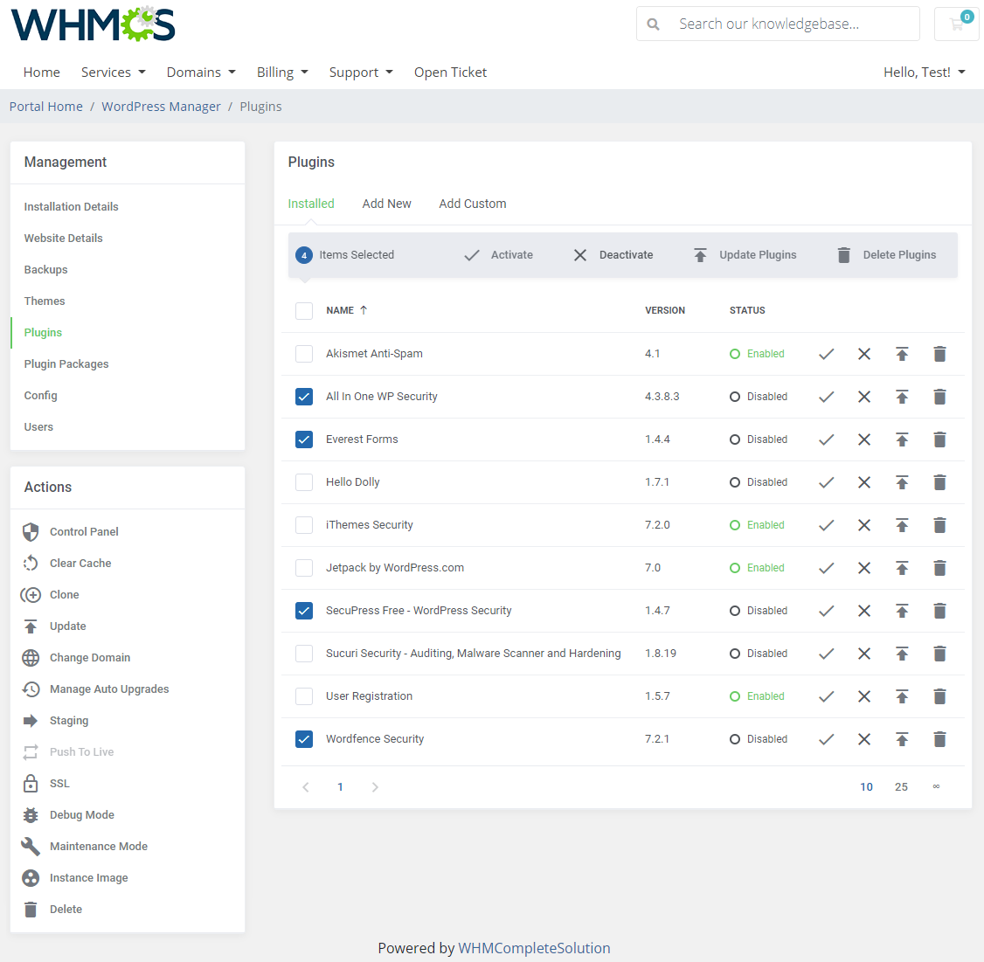Toggle the select-all checkbox in the table header
The image size is (984, 962).
coord(304,310)
